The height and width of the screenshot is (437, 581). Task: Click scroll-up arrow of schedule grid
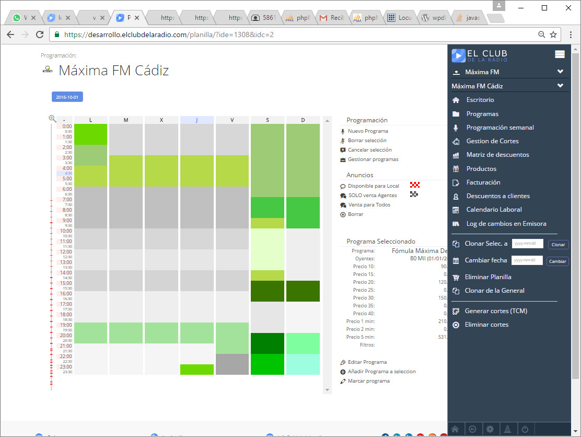(327, 121)
